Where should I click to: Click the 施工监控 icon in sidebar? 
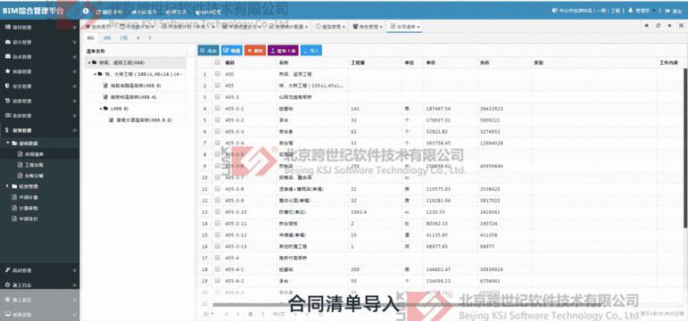click(x=7, y=300)
